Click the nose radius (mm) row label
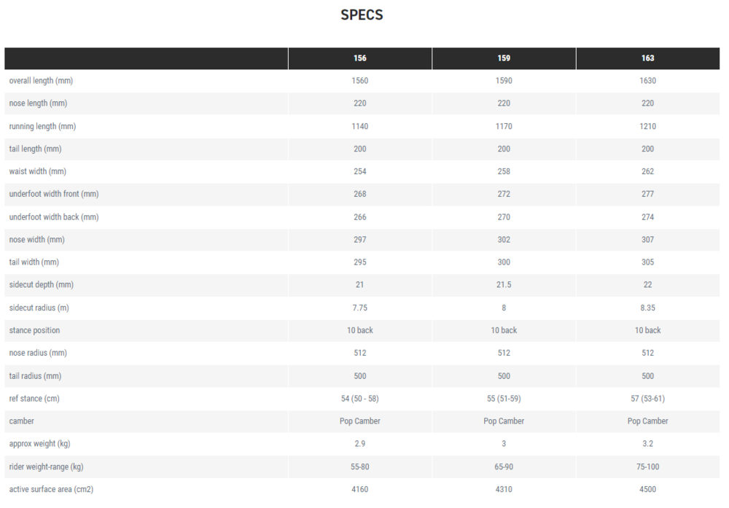Image resolution: width=729 pixels, height=508 pixels. pos(36,353)
